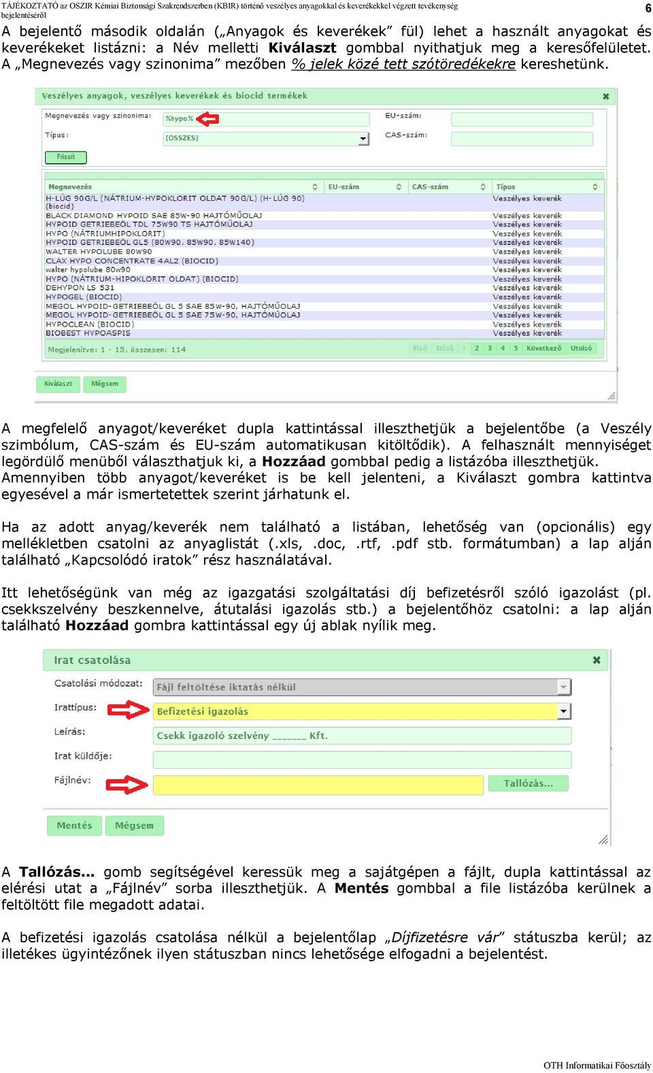Select lowercase row walter hypolube 80w90
This screenshot has height=1073, width=653.
pyautogui.click(x=324, y=270)
